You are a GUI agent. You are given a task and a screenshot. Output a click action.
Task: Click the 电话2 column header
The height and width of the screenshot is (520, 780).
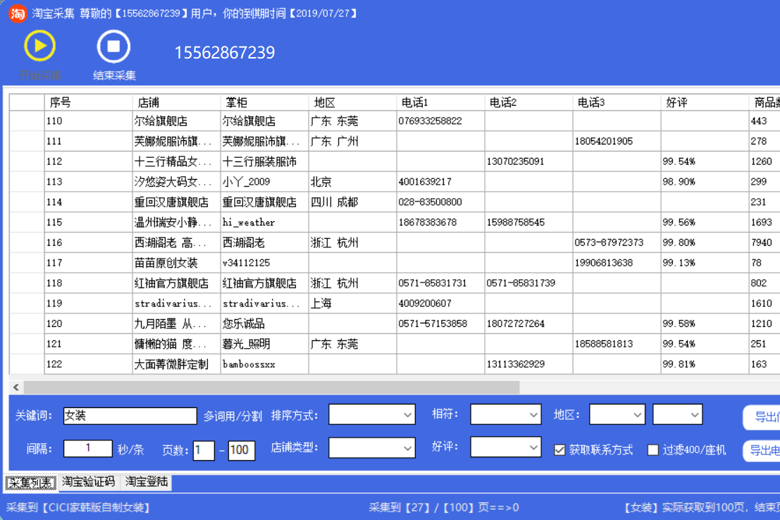coord(528,102)
